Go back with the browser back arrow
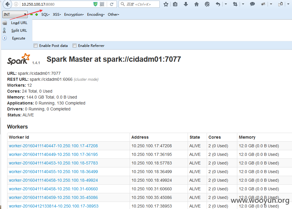 (x=7, y=4)
